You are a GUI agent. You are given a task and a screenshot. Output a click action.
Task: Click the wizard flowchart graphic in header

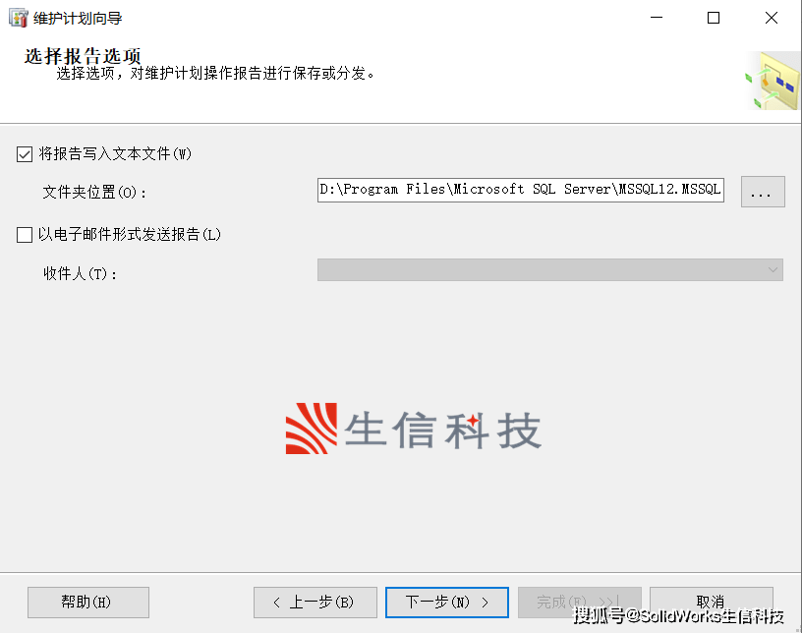[x=773, y=81]
